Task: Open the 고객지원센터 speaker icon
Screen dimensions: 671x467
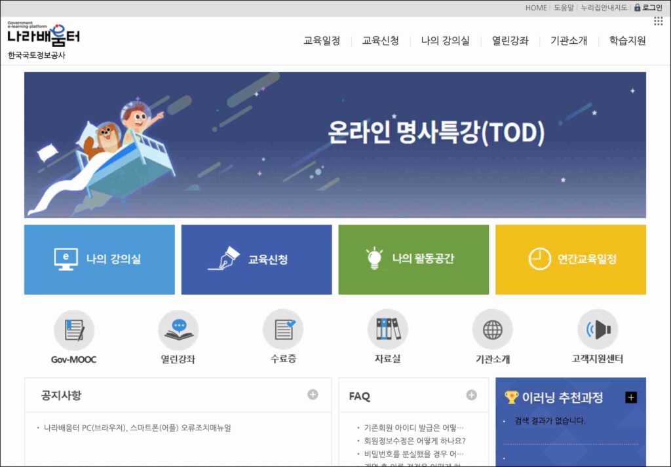Action: pyautogui.click(x=598, y=330)
